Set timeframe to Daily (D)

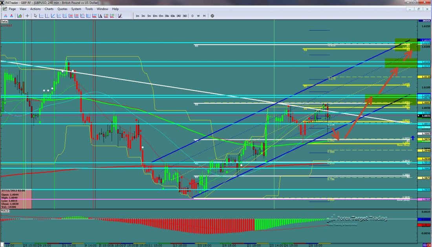[x=192, y=16]
